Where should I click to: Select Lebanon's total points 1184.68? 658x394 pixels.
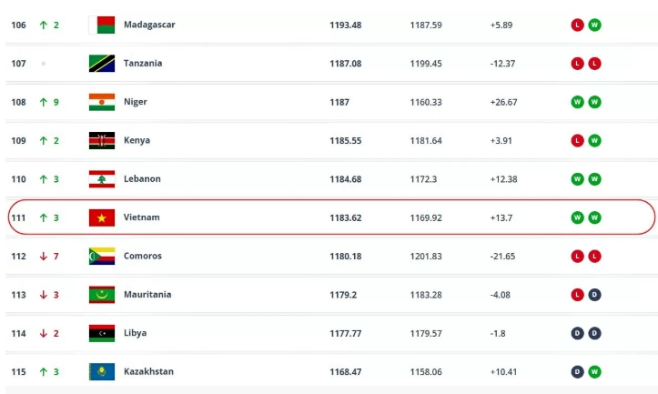(x=346, y=179)
